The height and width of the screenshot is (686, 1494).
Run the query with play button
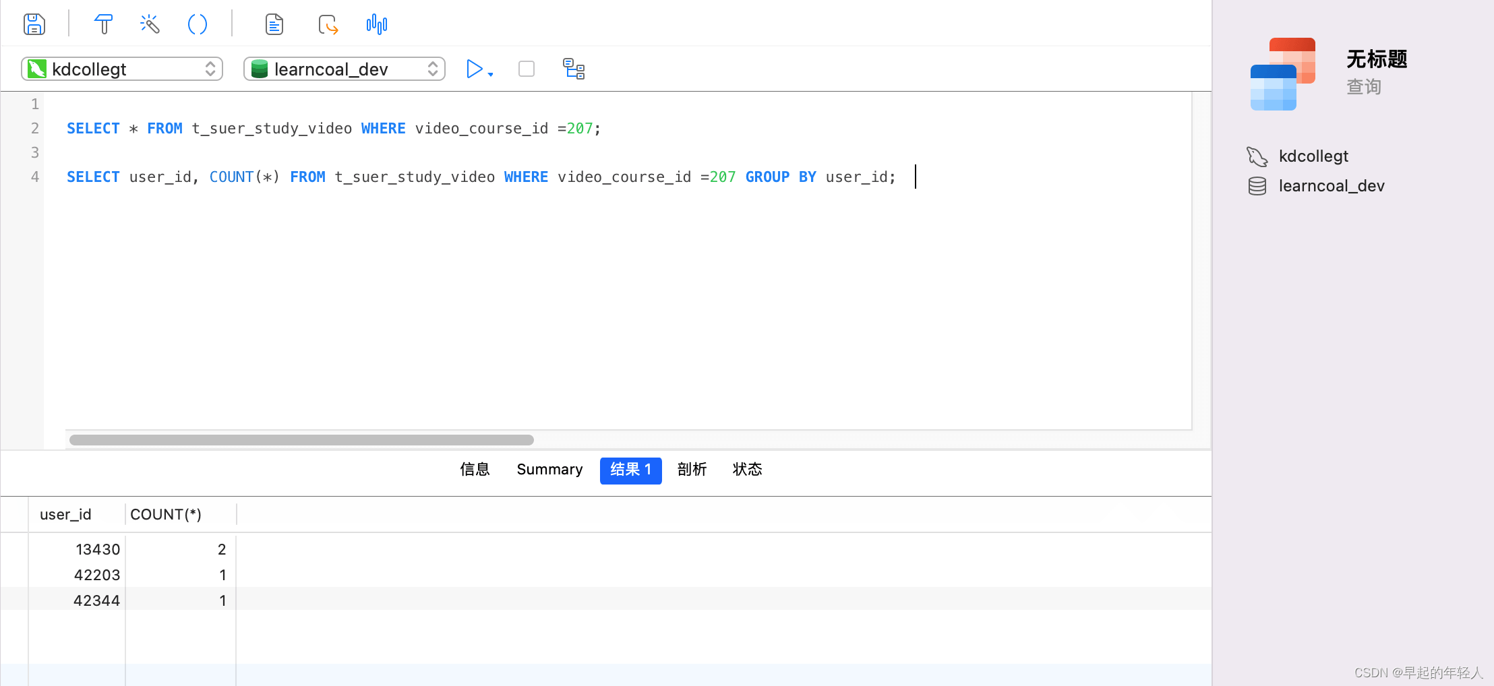coord(474,69)
